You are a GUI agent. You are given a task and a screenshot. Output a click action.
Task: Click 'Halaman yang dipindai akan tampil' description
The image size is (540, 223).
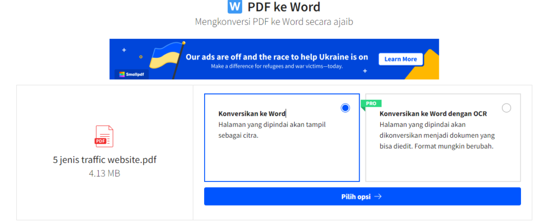[x=272, y=124]
